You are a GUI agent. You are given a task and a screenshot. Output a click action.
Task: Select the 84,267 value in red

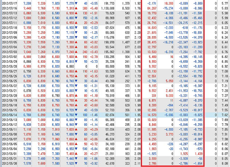click(x=152, y=8)
